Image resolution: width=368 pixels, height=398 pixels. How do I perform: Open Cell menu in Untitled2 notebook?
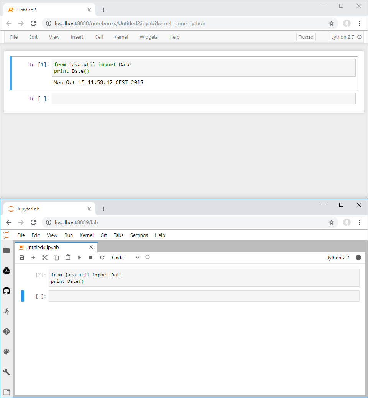(x=99, y=37)
